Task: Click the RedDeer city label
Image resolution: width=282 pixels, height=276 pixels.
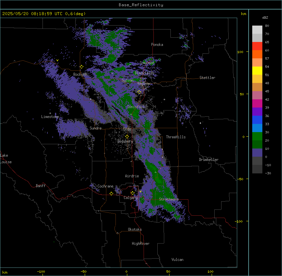Action: point(144,84)
